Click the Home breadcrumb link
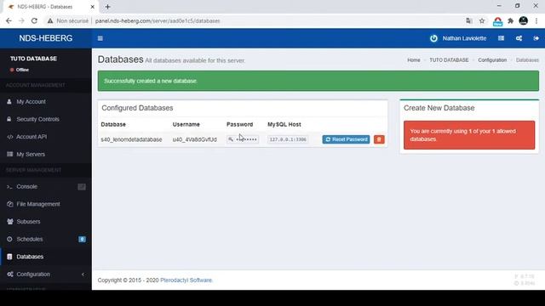The width and height of the screenshot is (545, 306). (x=414, y=60)
